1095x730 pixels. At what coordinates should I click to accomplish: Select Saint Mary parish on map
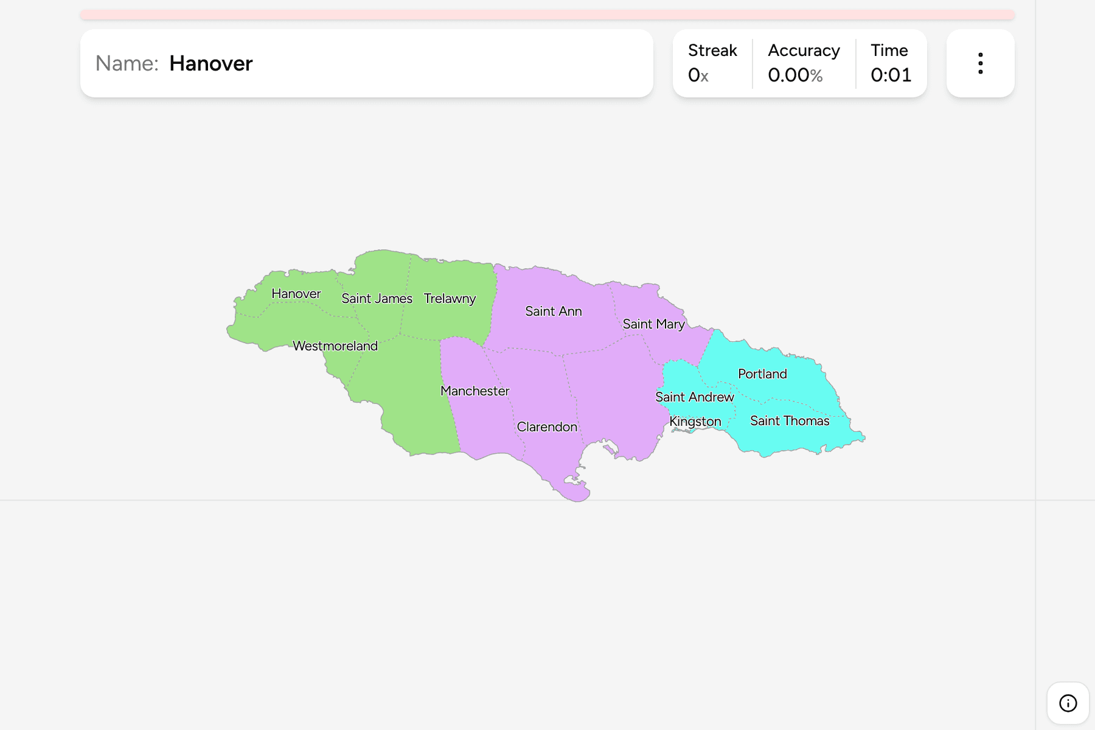click(x=653, y=324)
